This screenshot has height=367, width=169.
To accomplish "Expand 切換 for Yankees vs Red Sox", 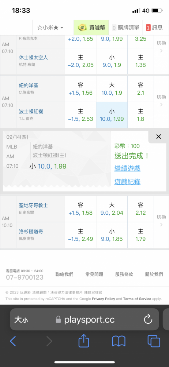I will 161,101.
